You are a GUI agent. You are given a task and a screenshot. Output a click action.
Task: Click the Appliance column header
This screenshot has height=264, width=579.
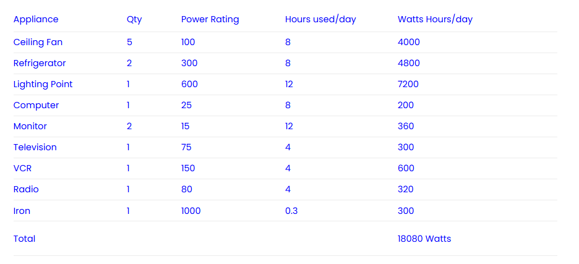(36, 19)
